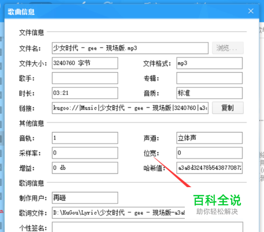Click the empty 歌手 field
264x232 pixels.
pyautogui.click(x=85, y=78)
